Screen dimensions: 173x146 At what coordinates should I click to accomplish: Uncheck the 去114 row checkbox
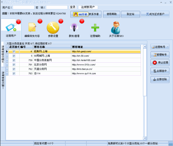point(14,73)
